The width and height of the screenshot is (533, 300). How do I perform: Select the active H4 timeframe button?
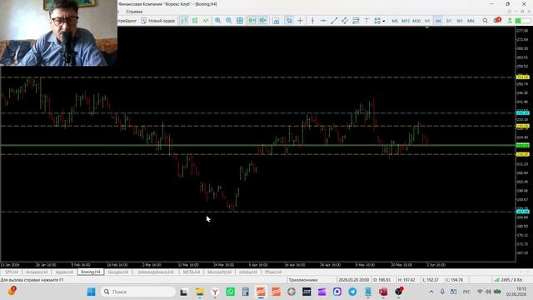[438, 21]
